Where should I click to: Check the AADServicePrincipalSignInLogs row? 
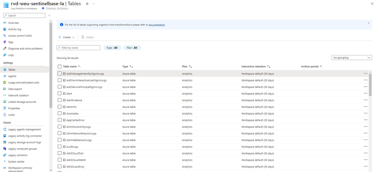(x=59, y=87)
